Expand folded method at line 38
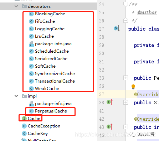159x141 pixels. click(125, 103)
